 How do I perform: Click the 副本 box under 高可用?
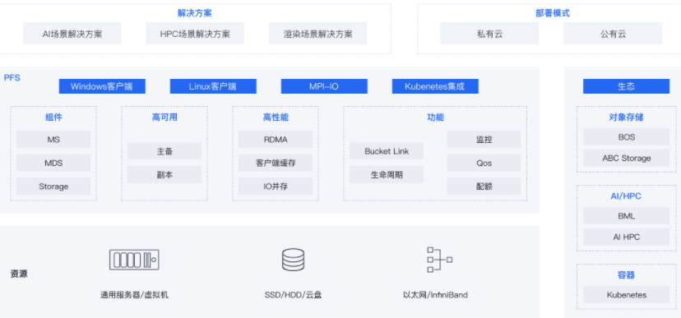[164, 175]
